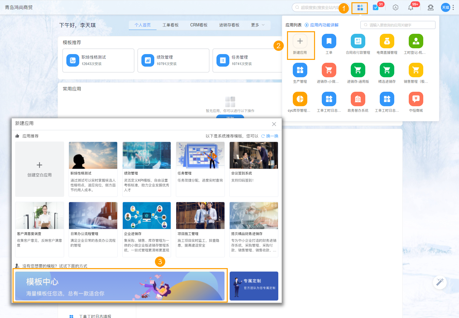Image resolution: width=459 pixels, height=318 pixels.
Task: Open the cyc库存管理 orange pie icon
Action: coord(300,99)
